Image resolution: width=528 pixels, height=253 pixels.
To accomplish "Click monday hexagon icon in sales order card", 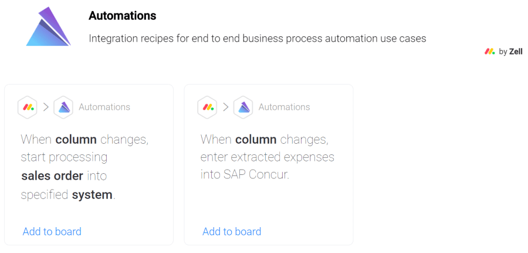I will click(27, 107).
